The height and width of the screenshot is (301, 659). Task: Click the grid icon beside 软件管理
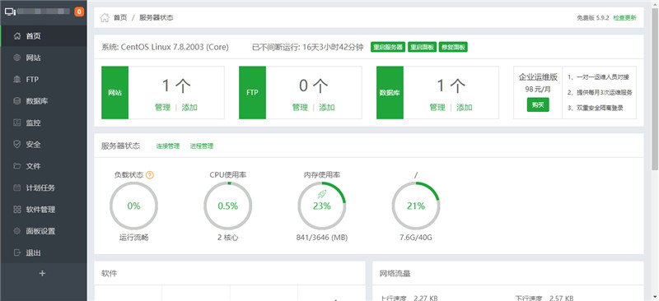pyautogui.click(x=16, y=210)
